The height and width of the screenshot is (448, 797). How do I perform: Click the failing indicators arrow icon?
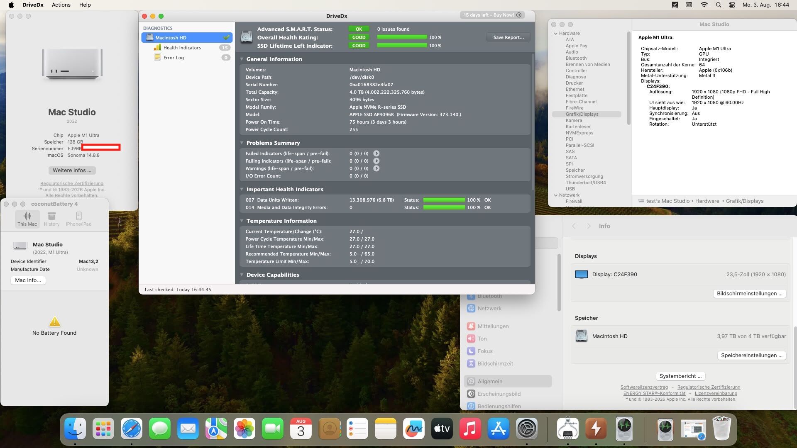(376, 161)
